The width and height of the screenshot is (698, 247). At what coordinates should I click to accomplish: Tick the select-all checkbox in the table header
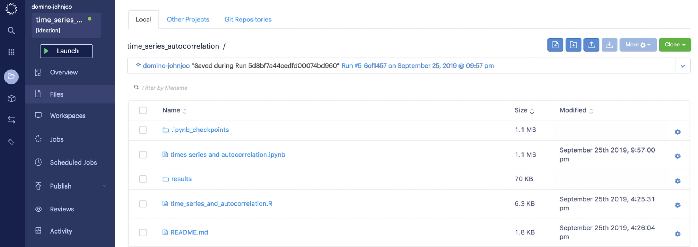143,110
